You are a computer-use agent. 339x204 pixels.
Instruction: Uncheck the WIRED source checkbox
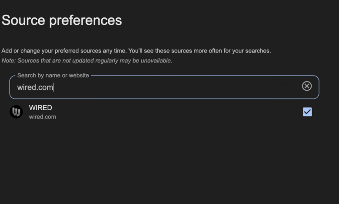[x=307, y=112]
